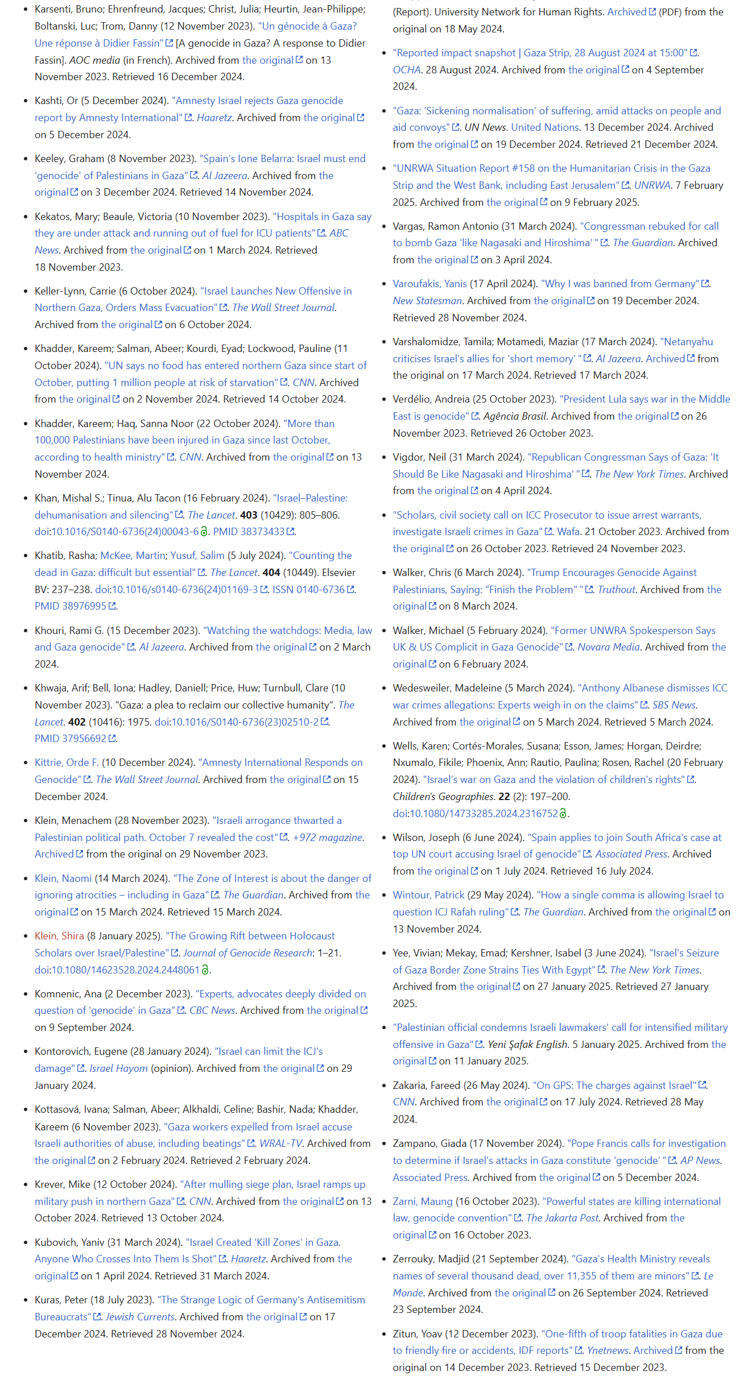Open the Yusuf, Salim author link
The width and height of the screenshot is (756, 1388).
tap(197, 556)
